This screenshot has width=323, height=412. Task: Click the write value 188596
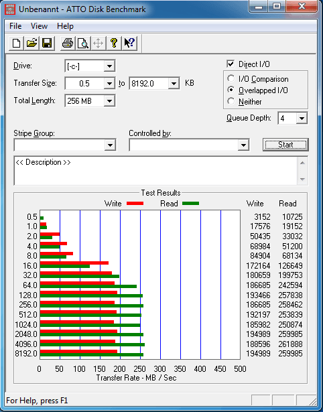258,344
